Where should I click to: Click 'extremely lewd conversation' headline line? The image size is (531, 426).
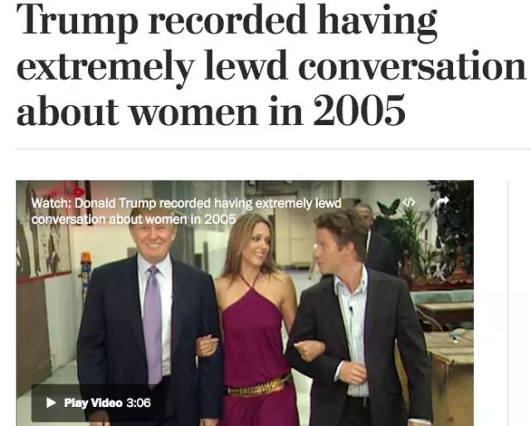271,66
